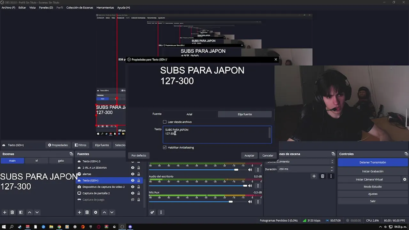
Task: Click the dialog's Elija fuente button
Action: [245, 114]
